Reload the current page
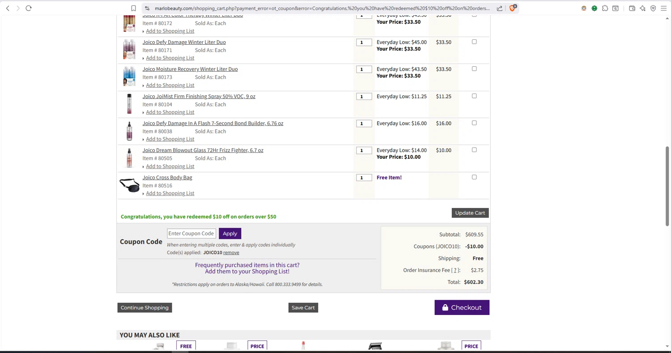Image resolution: width=671 pixels, height=353 pixels. point(29,8)
